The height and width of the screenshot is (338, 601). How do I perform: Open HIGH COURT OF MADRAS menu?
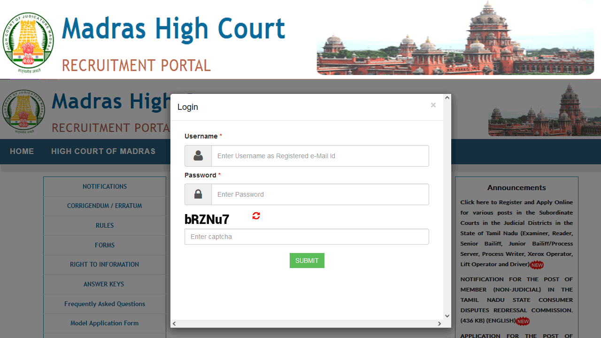tap(103, 151)
